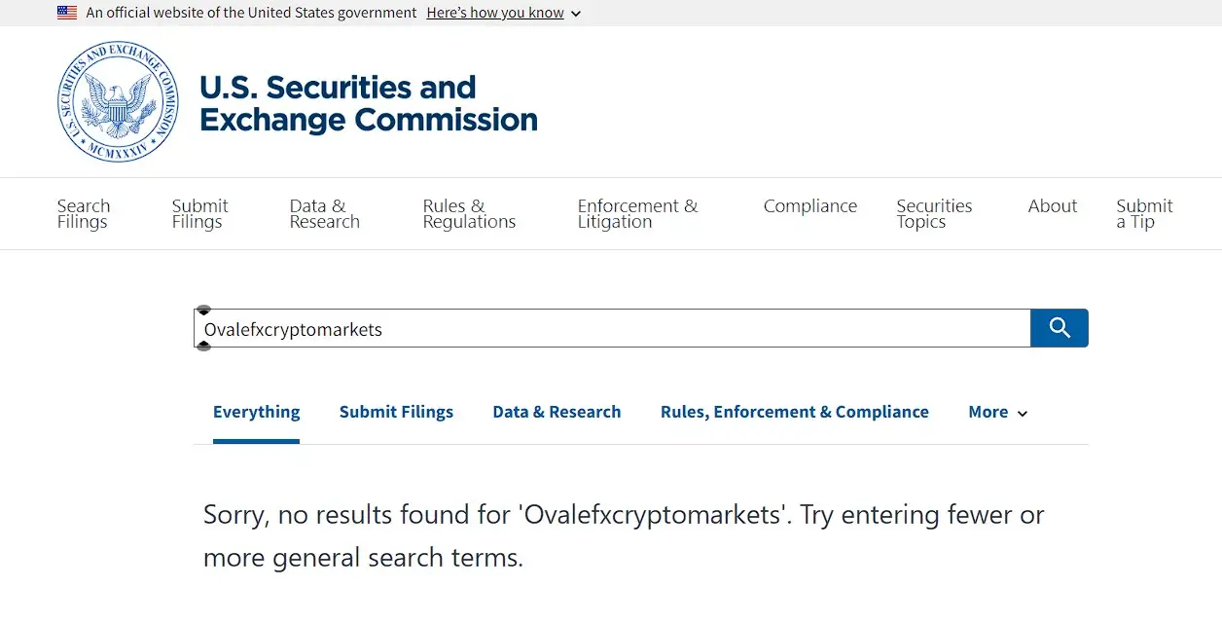Open the Compliance menu
This screenshot has width=1222, height=623.
tap(810, 206)
